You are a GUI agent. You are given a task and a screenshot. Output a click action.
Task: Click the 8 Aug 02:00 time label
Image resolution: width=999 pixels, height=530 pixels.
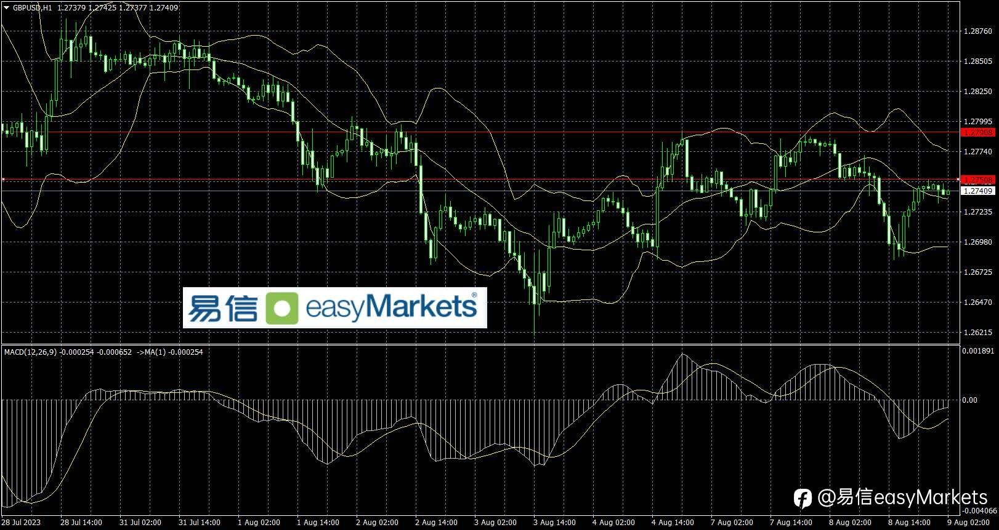point(850,523)
